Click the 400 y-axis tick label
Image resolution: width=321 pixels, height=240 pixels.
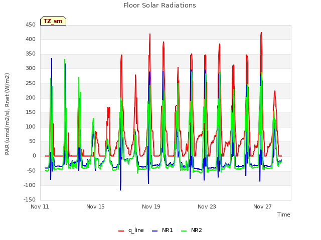point(31,39)
